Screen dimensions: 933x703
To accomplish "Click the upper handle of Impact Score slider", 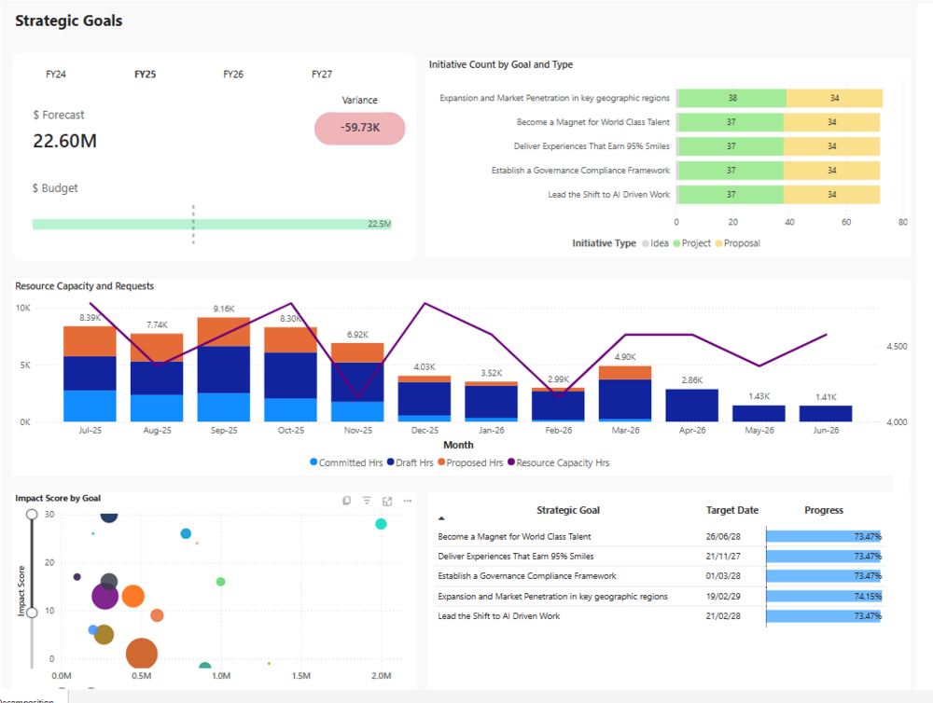I will (x=32, y=514).
